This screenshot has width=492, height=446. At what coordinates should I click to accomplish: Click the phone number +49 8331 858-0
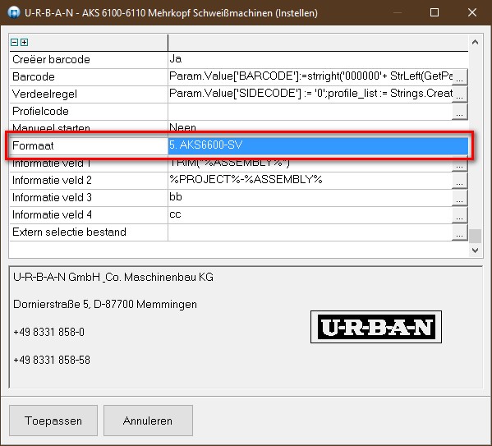click(49, 332)
